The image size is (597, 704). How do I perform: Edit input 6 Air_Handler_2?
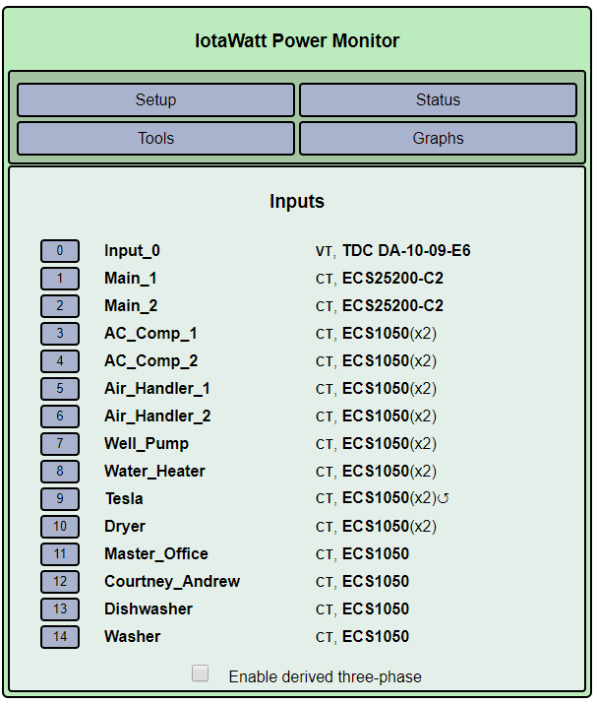point(60,416)
